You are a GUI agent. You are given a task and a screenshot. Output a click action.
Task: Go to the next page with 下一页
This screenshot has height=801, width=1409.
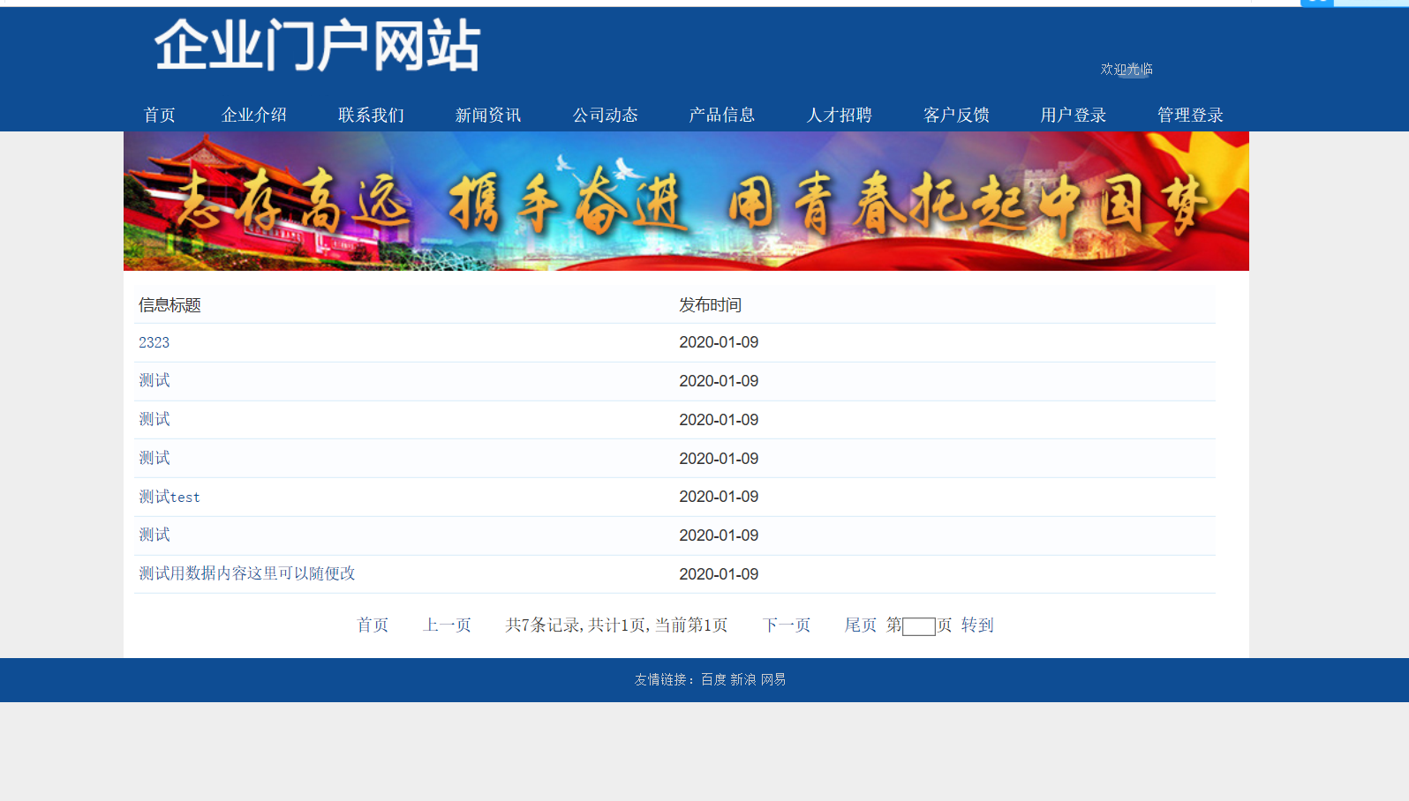[x=787, y=625]
